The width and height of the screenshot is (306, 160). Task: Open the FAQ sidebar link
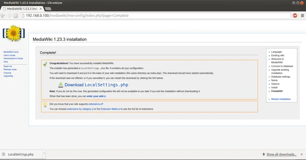pyautogui.click(x=6, y=62)
